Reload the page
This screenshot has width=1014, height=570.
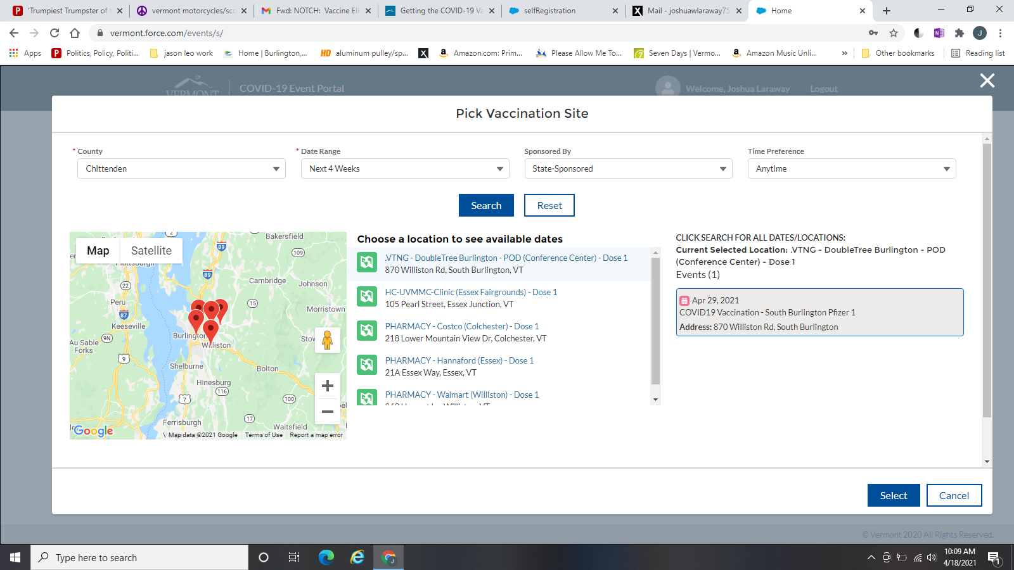[55, 33]
